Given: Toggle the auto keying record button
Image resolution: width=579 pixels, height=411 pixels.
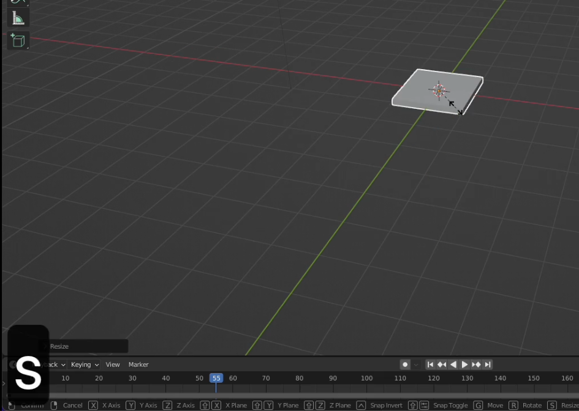Looking at the screenshot, I should click(x=405, y=365).
